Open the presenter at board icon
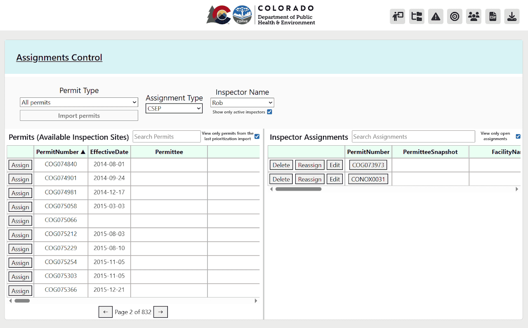Image resolution: width=528 pixels, height=328 pixels. tap(397, 17)
